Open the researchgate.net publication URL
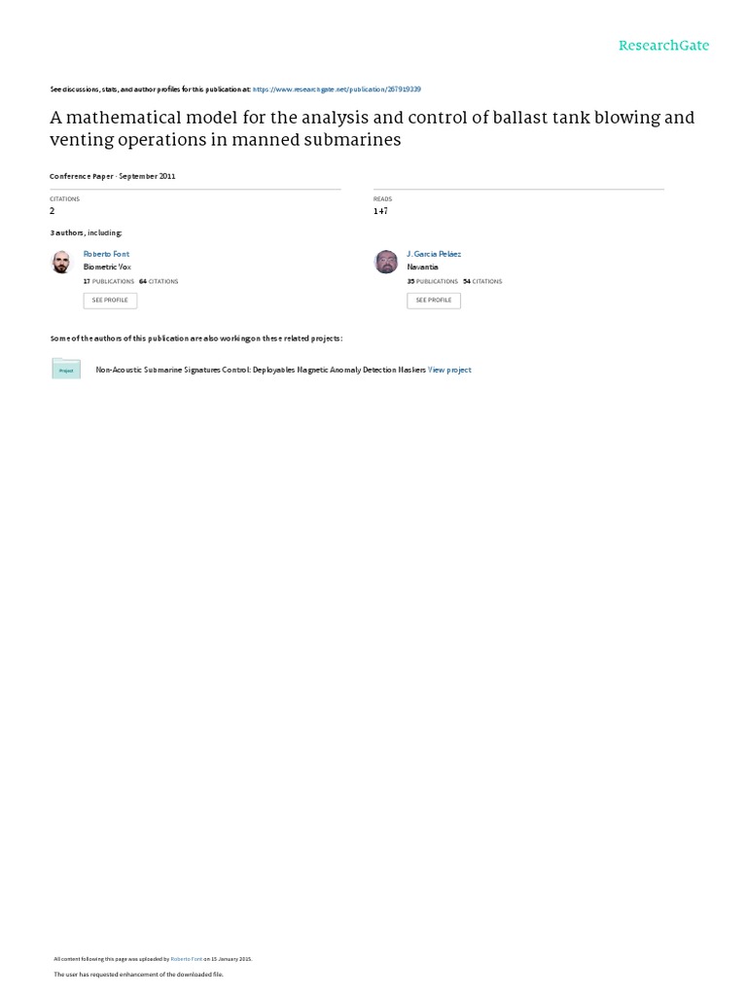747x996 pixels. [x=337, y=89]
